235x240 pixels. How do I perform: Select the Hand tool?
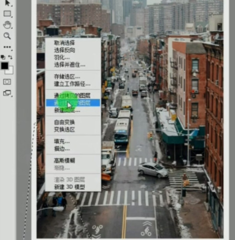point(8,25)
